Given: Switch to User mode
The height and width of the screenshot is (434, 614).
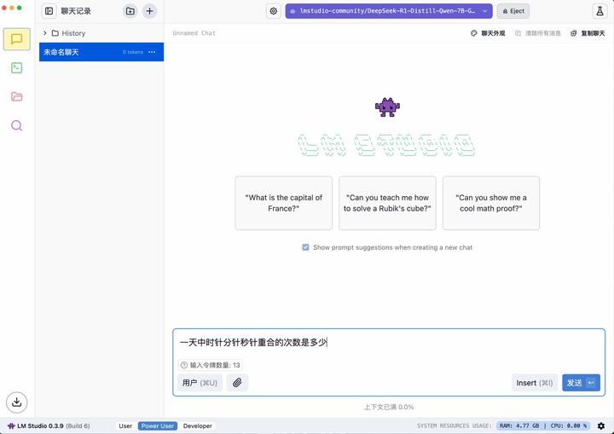Looking at the screenshot, I should 125,425.
